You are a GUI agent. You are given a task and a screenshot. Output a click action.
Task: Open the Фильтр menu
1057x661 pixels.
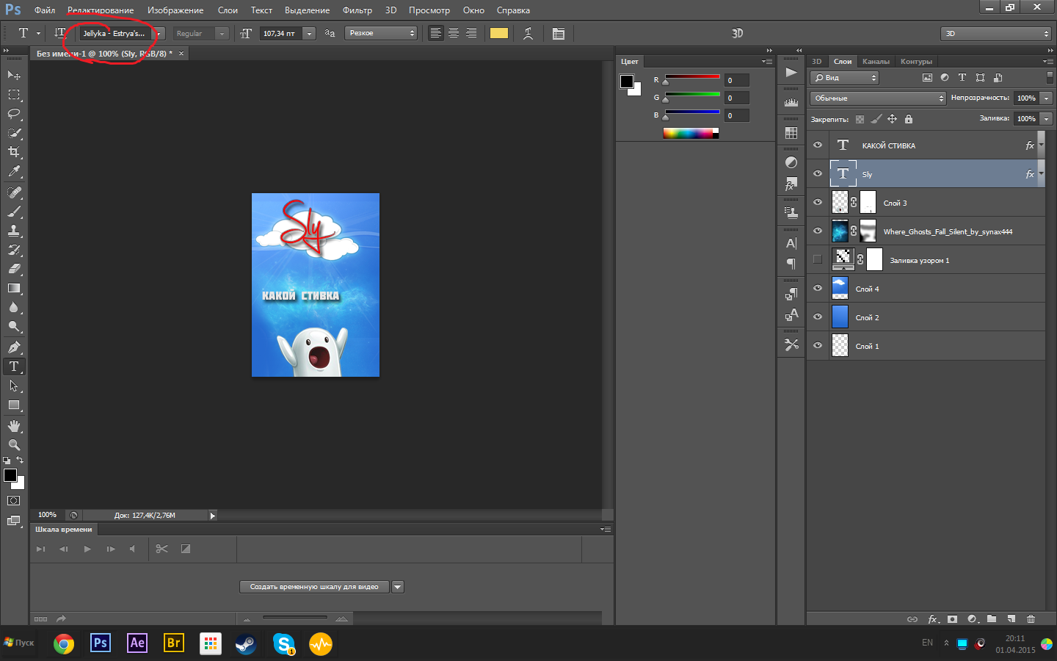pyautogui.click(x=357, y=10)
